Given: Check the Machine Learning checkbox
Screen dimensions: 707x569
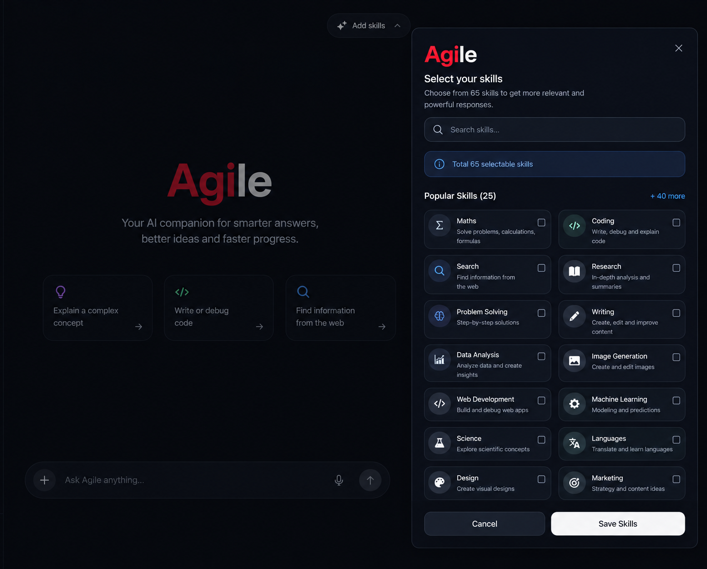Looking at the screenshot, I should coord(676,400).
